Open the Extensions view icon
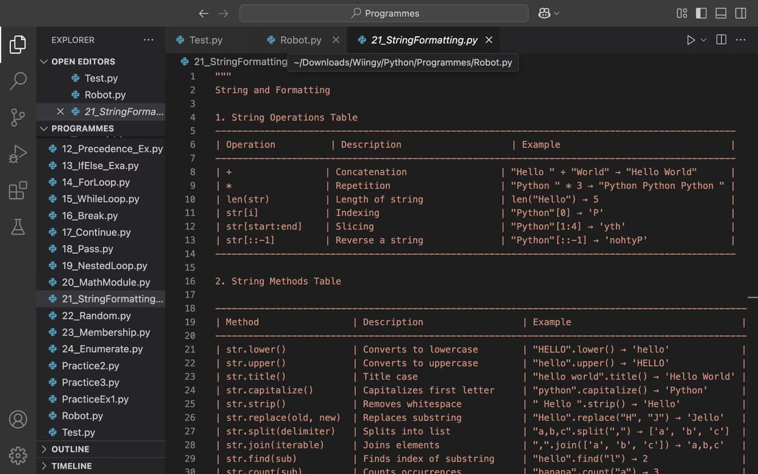Viewport: 758px width, 474px height. 18,190
